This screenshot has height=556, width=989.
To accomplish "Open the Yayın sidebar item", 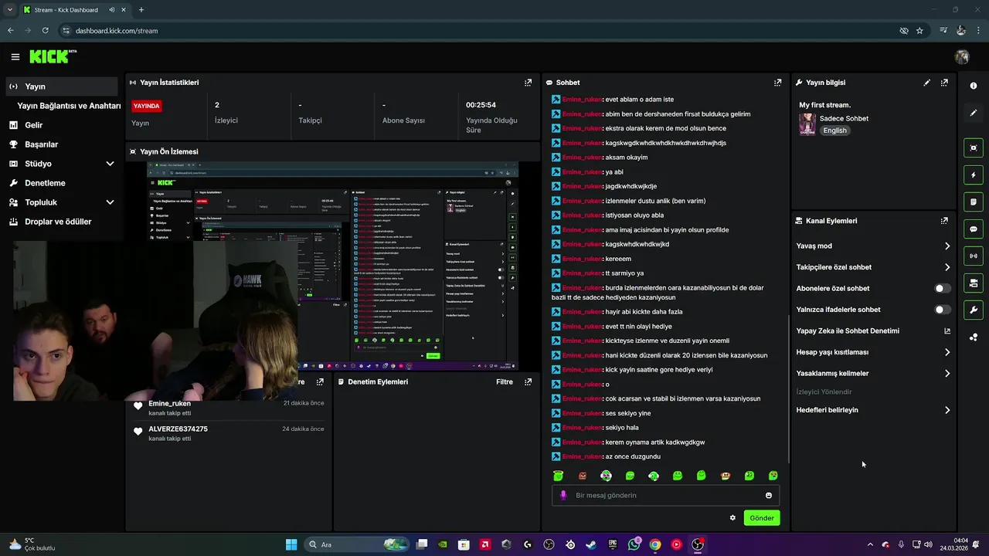I will [62, 86].
